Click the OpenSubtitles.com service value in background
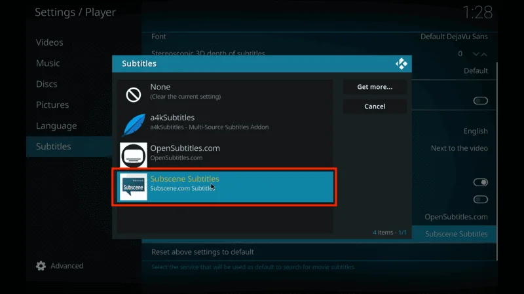The image size is (524, 294). 456,217
